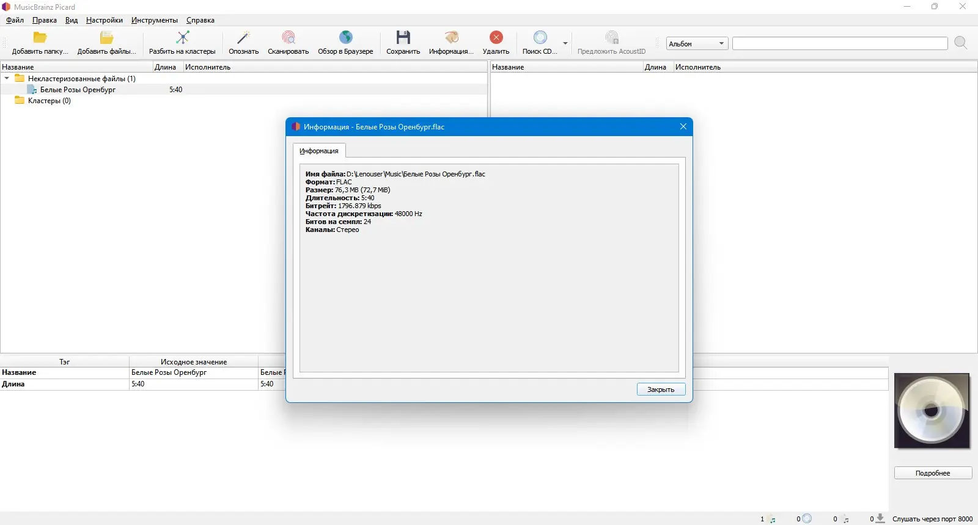Click the Некластеризованные файлы (1) label
The height and width of the screenshot is (525, 978).
point(82,79)
